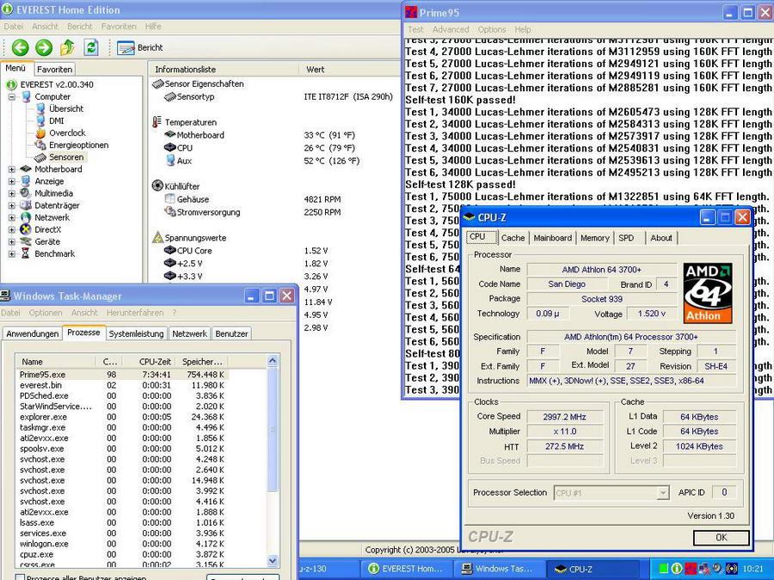Viewport: 774px width, 580px height.
Task: Open the Bericht report toolbar button
Action: (x=140, y=47)
